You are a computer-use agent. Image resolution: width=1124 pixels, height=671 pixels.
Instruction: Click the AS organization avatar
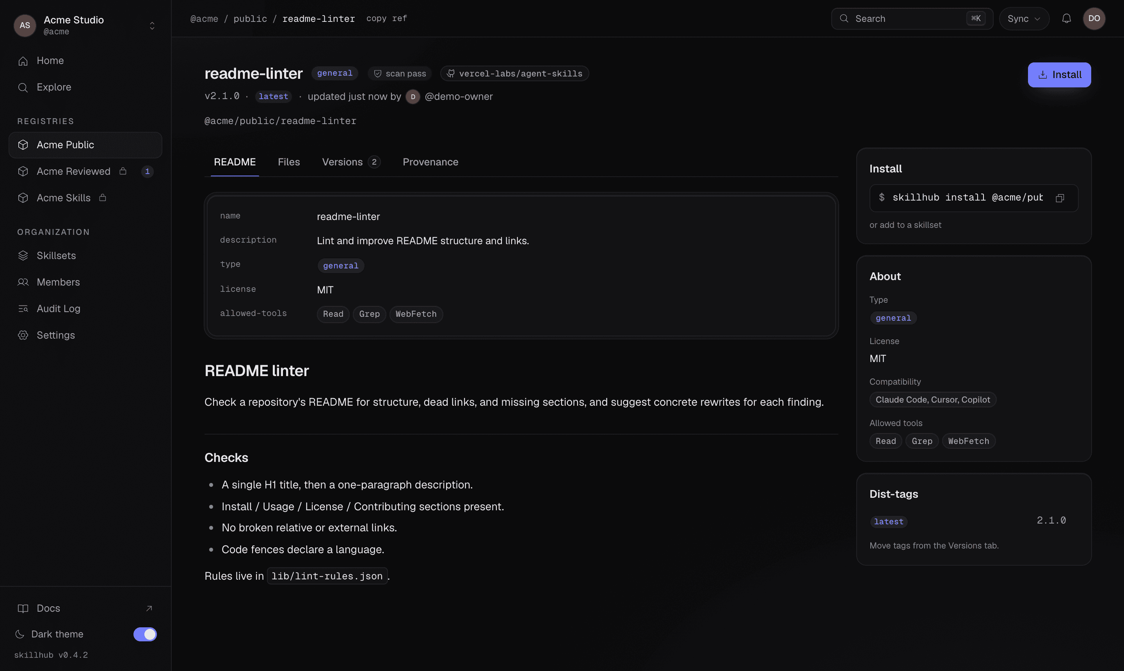25,25
